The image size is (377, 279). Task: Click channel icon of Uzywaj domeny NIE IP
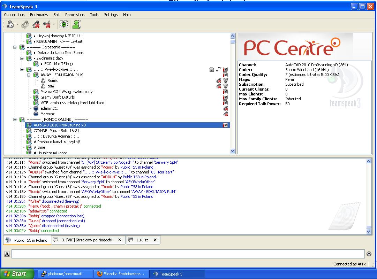(x=29, y=36)
